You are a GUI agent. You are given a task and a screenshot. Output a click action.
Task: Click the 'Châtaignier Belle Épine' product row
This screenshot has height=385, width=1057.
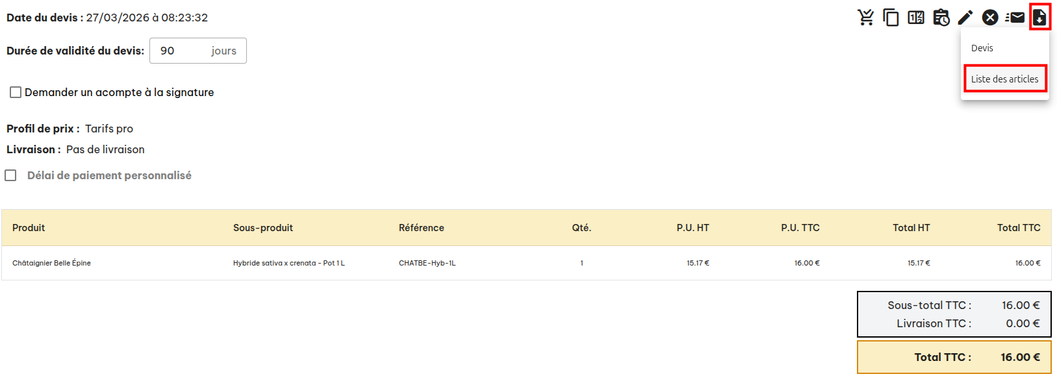[51, 263]
